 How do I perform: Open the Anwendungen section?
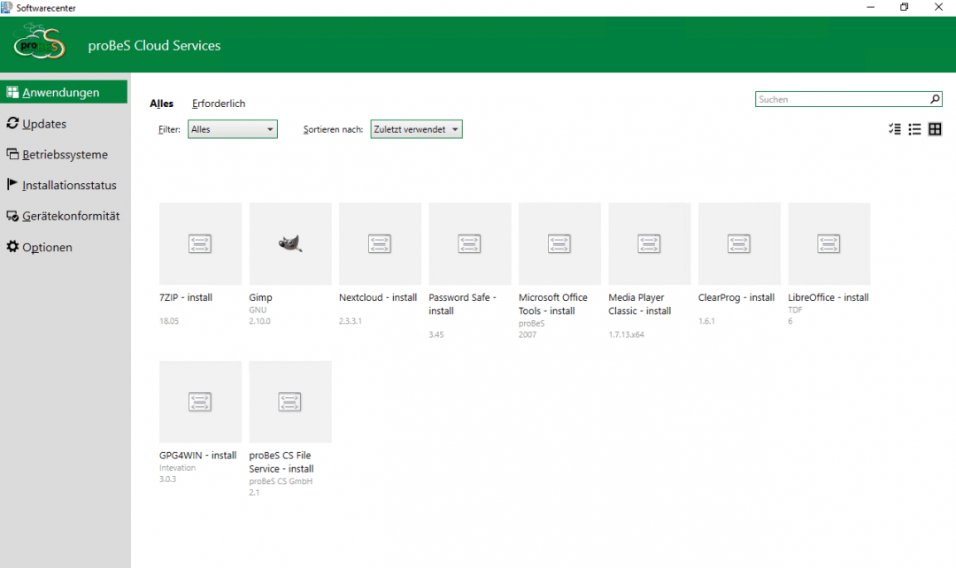[x=64, y=92]
